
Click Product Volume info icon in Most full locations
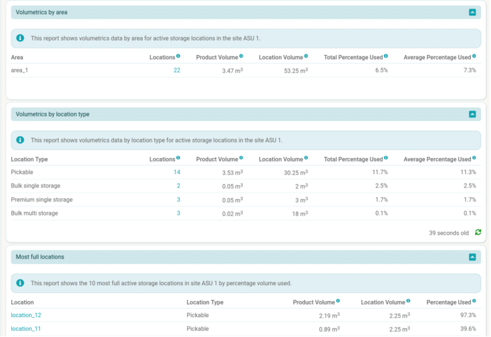(x=338, y=301)
